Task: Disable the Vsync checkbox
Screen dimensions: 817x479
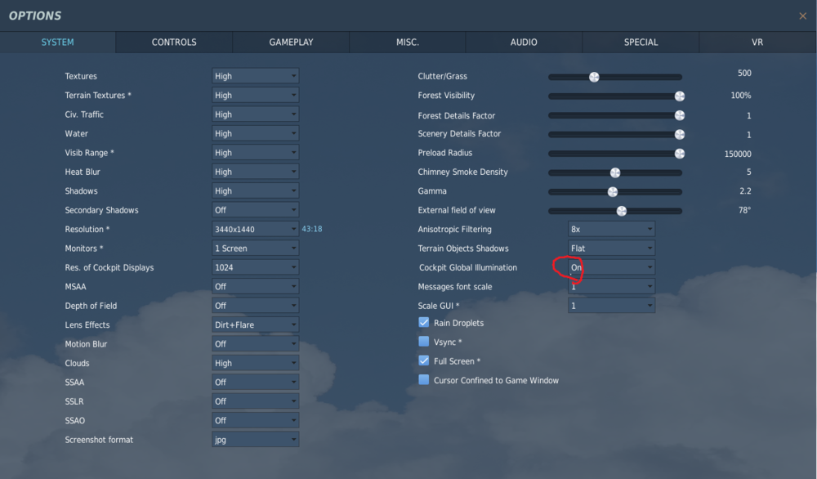Action: point(423,342)
